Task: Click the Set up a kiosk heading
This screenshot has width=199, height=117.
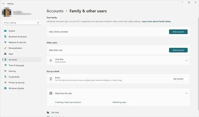Action: click(53, 71)
